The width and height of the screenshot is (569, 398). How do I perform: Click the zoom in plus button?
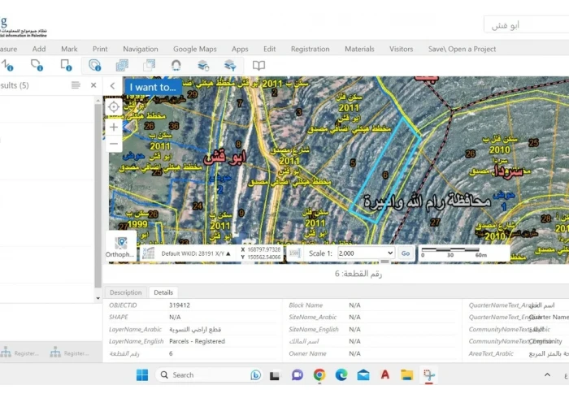pyautogui.click(x=114, y=127)
